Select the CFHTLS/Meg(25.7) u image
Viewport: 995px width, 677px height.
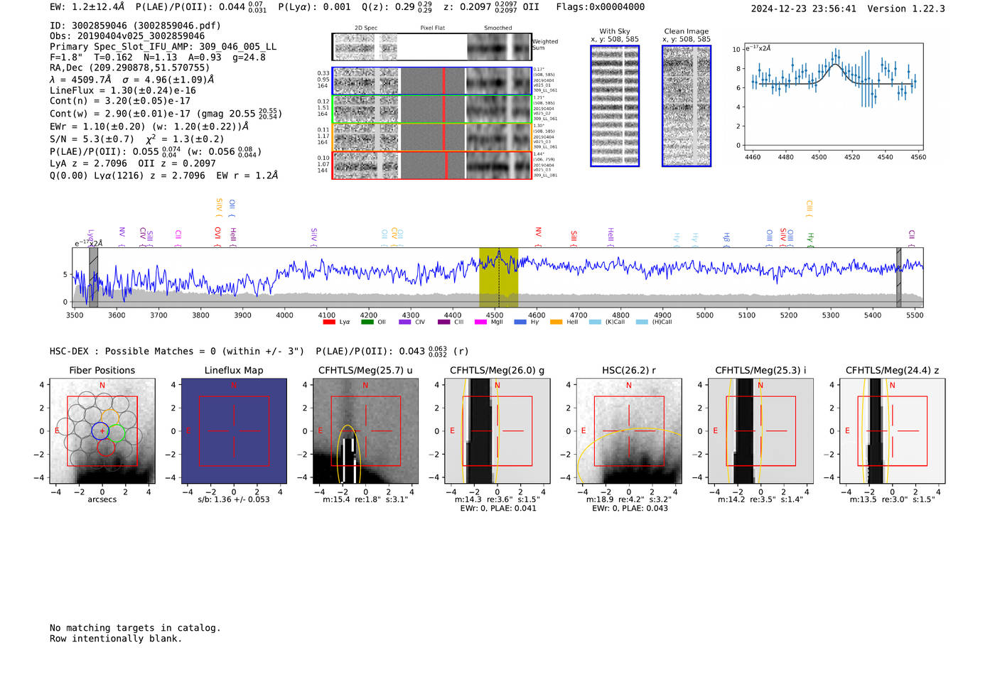coord(365,431)
